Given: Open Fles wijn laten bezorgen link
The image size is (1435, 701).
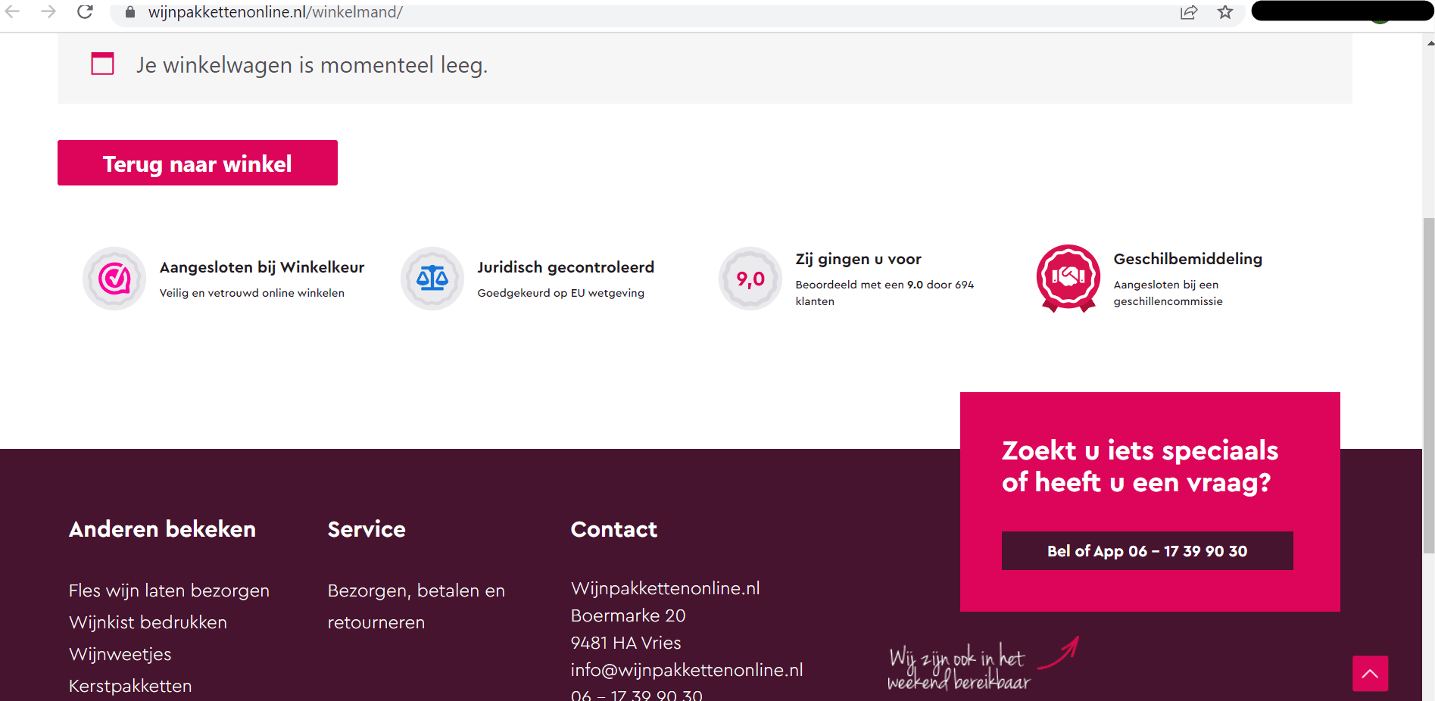Looking at the screenshot, I should 169,590.
